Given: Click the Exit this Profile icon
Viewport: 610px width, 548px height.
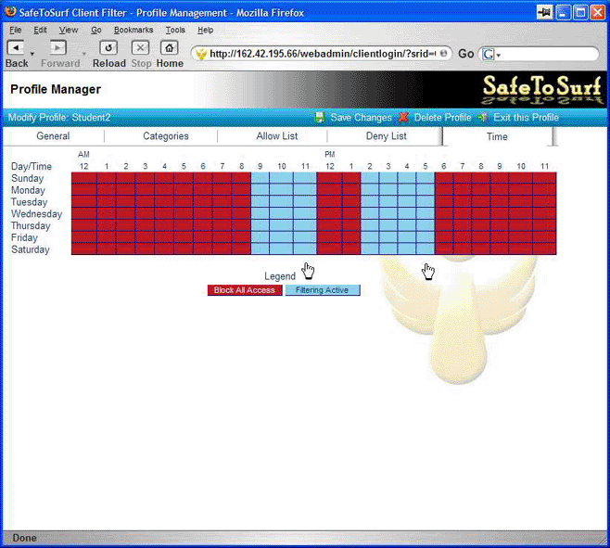Looking at the screenshot, I should click(483, 118).
